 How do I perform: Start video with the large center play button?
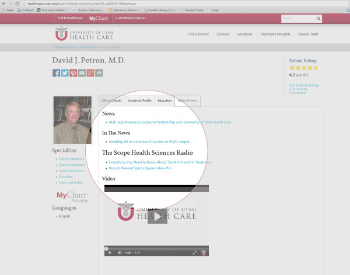(157, 217)
